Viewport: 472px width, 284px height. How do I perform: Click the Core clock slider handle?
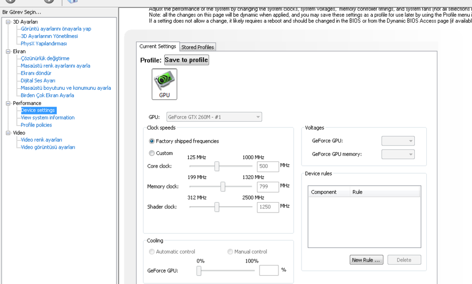217,166
